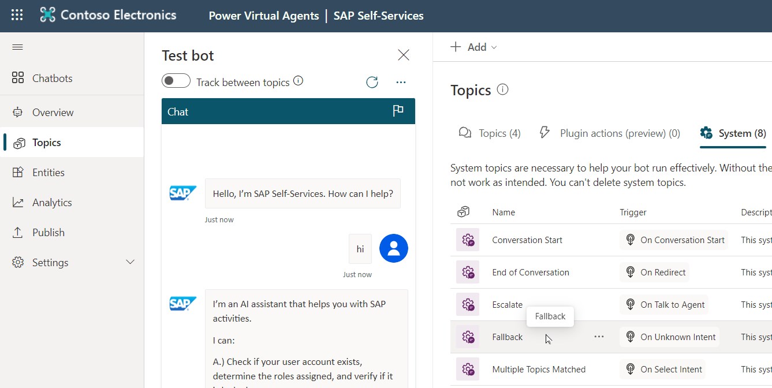Image resolution: width=772 pixels, height=388 pixels.
Task: Click the On Unknown Intent trigger
Action: pos(670,337)
